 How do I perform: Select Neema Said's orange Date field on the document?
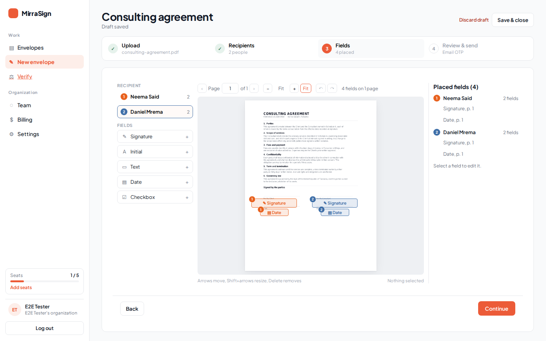coord(274,213)
